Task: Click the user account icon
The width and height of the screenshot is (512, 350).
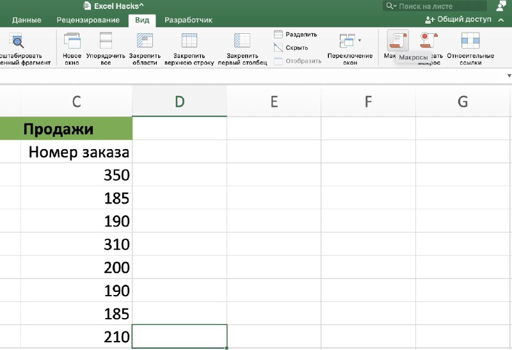Action: [501, 6]
